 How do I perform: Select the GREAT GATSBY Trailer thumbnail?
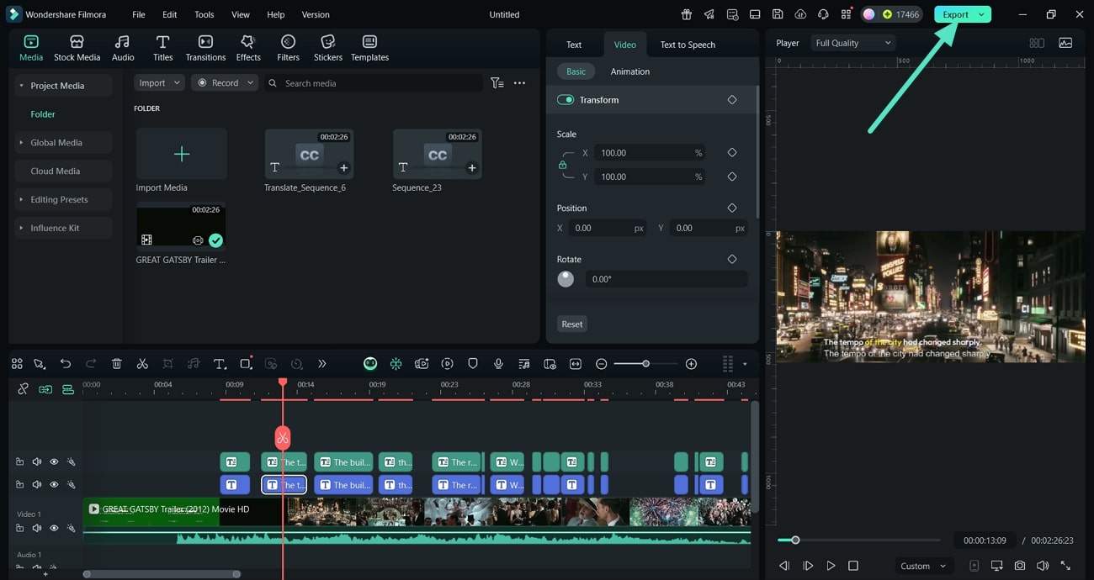pos(181,227)
